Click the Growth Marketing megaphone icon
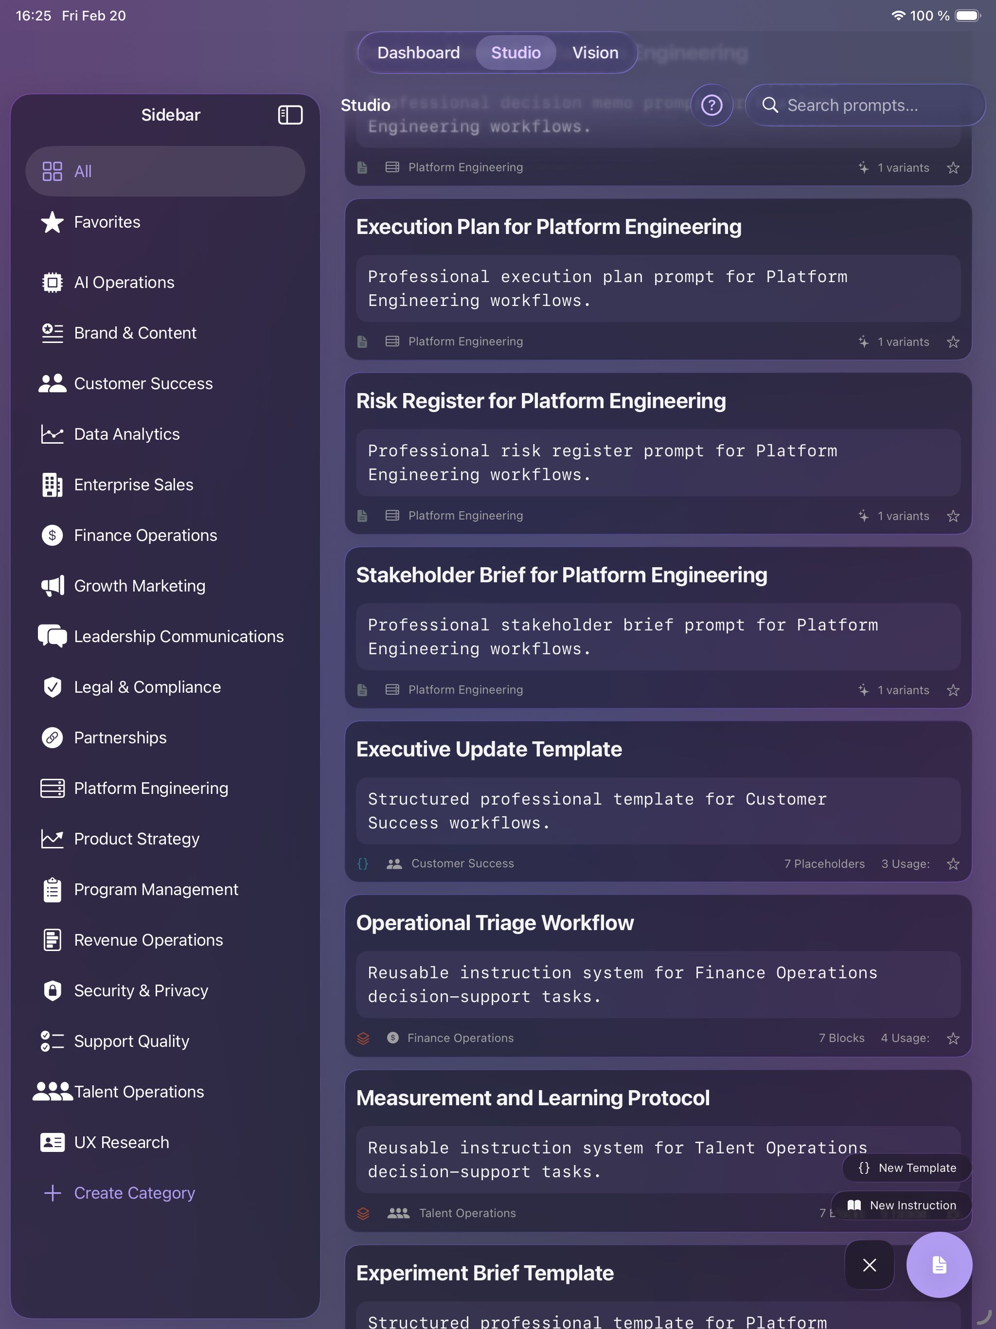The height and width of the screenshot is (1329, 996). tap(52, 586)
